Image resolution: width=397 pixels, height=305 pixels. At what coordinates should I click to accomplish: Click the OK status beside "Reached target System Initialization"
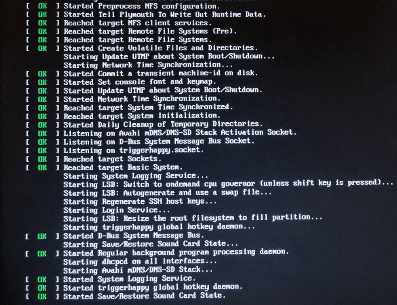click(x=42, y=116)
